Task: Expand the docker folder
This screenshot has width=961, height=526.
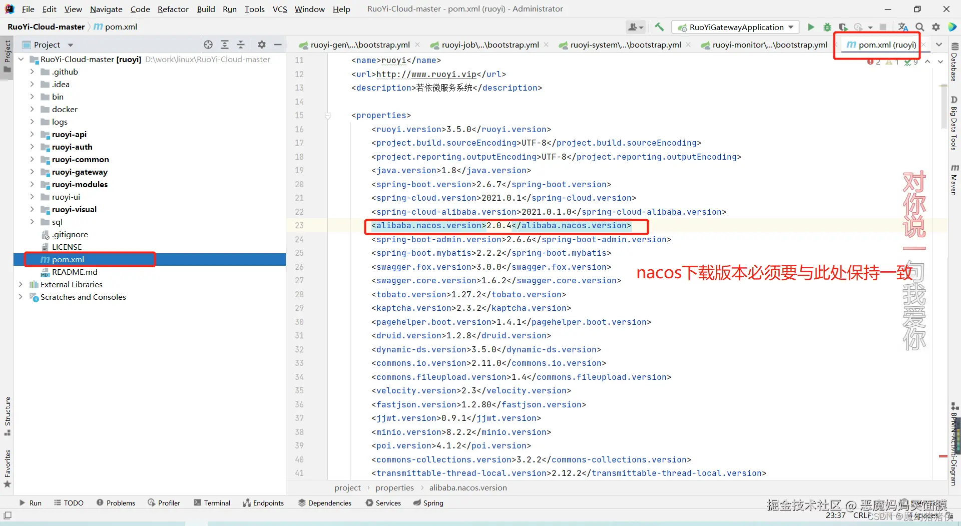Action: point(32,109)
